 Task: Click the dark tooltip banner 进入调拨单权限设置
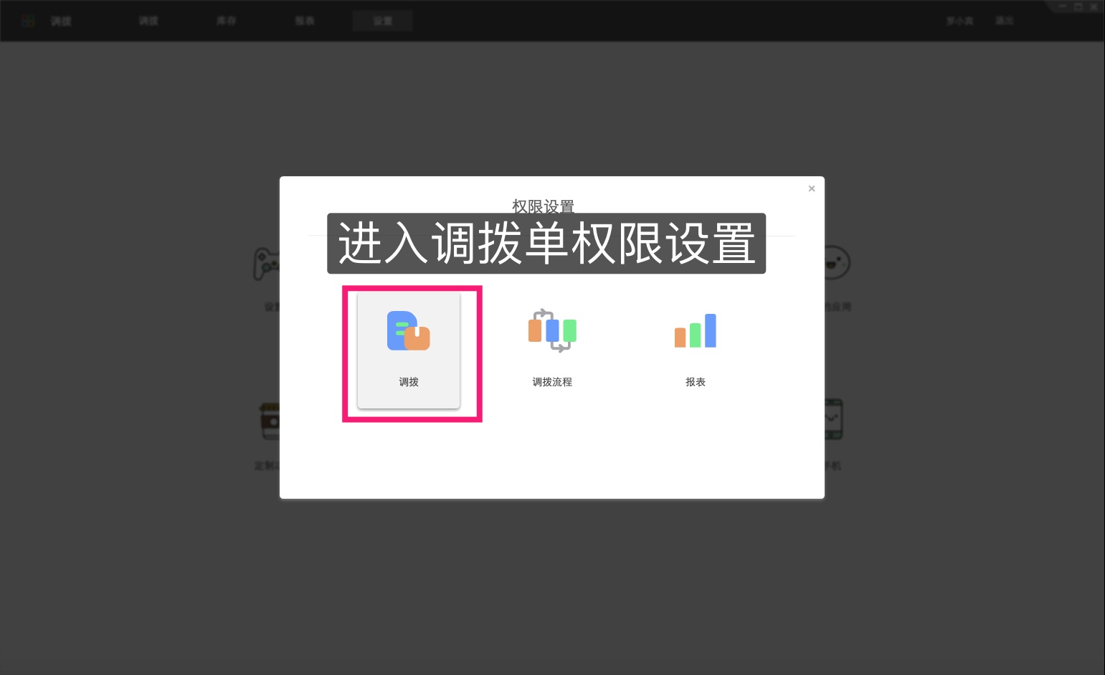[x=546, y=244]
